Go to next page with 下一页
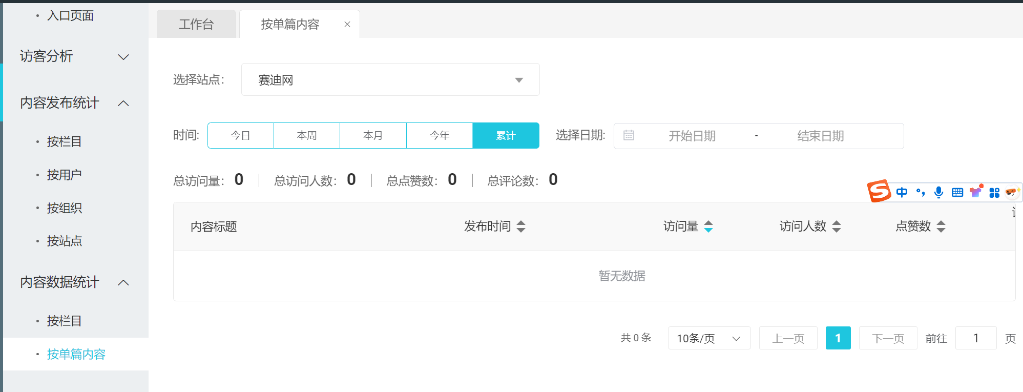This screenshot has height=392, width=1023. point(888,338)
